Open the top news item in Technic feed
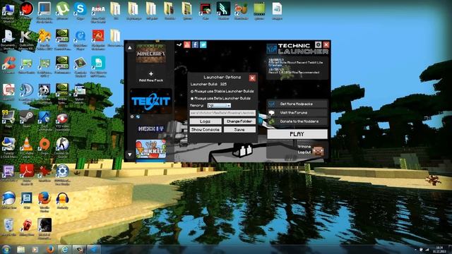 (x=295, y=63)
